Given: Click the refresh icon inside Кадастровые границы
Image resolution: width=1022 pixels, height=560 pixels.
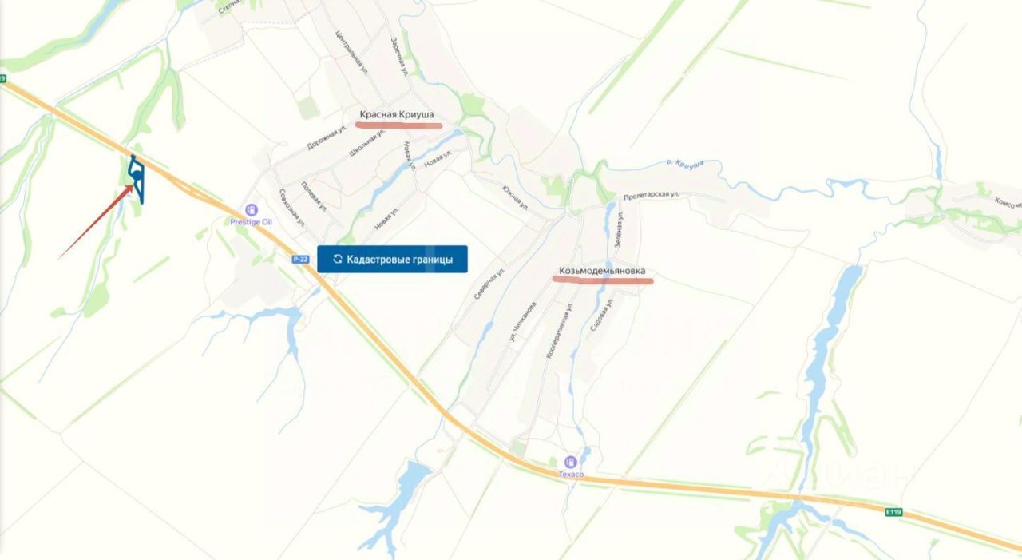Looking at the screenshot, I should 338,260.
